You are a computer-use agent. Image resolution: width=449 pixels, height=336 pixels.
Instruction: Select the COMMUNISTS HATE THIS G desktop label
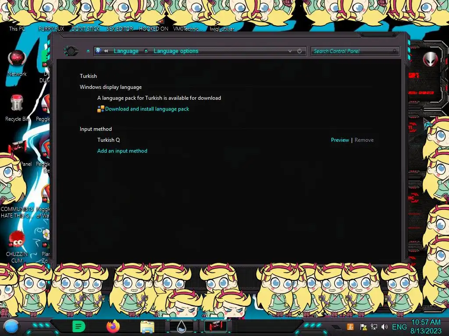pyautogui.click(x=17, y=212)
